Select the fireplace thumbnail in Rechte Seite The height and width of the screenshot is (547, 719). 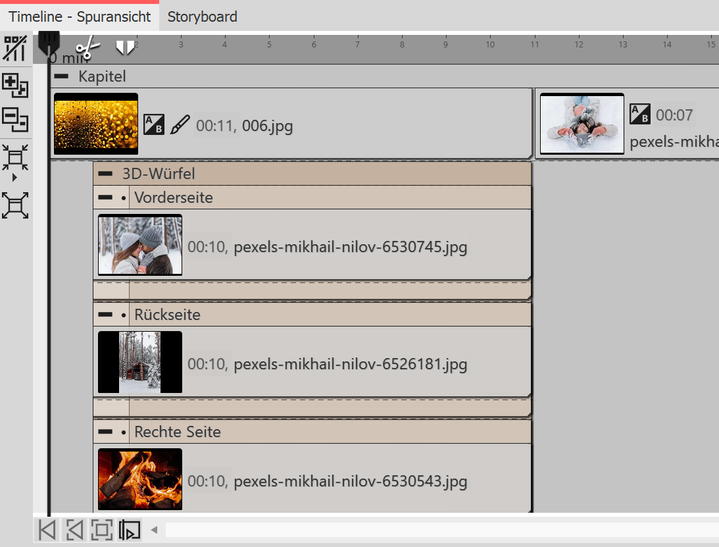[140, 479]
